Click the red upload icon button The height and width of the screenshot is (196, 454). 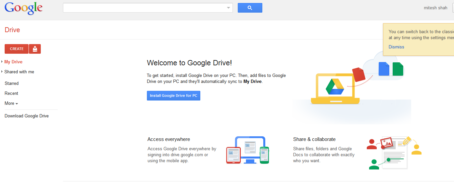pos(35,49)
